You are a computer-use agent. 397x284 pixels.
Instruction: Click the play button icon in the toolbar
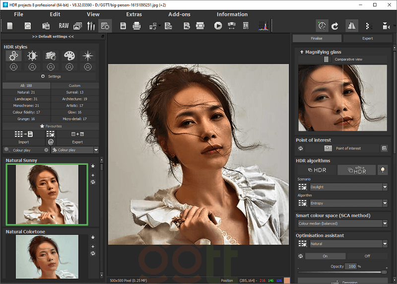[218, 26]
